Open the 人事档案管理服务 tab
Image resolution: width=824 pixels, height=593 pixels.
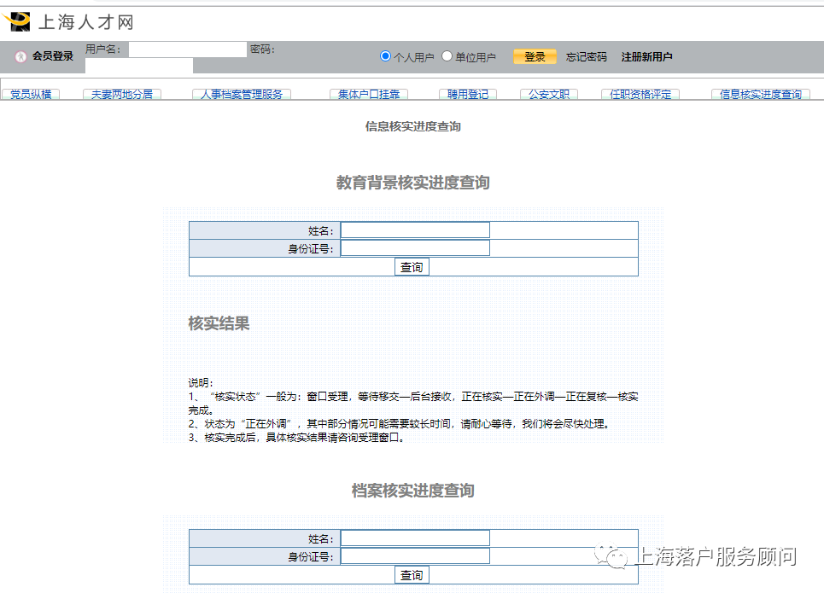click(x=241, y=94)
